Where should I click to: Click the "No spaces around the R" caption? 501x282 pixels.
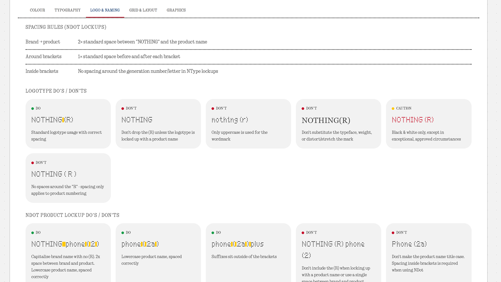click(x=68, y=190)
